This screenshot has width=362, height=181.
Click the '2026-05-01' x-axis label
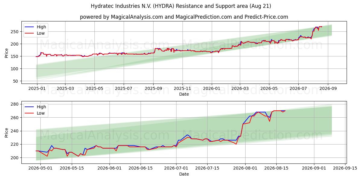[40, 168]
